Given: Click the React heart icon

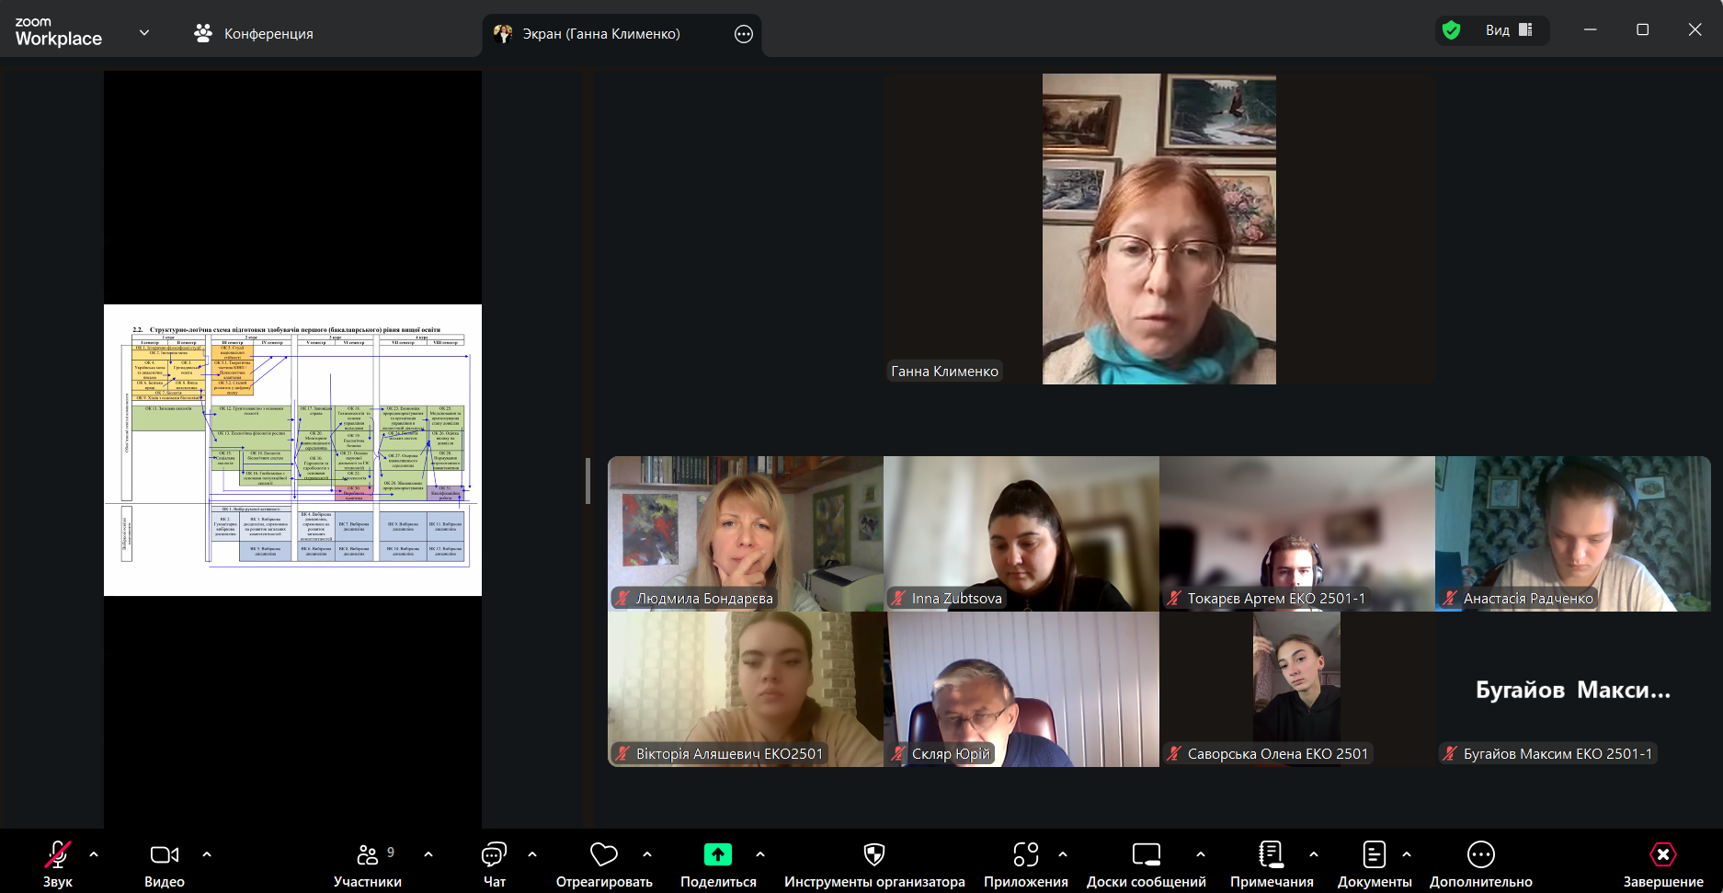Looking at the screenshot, I should (x=603, y=855).
